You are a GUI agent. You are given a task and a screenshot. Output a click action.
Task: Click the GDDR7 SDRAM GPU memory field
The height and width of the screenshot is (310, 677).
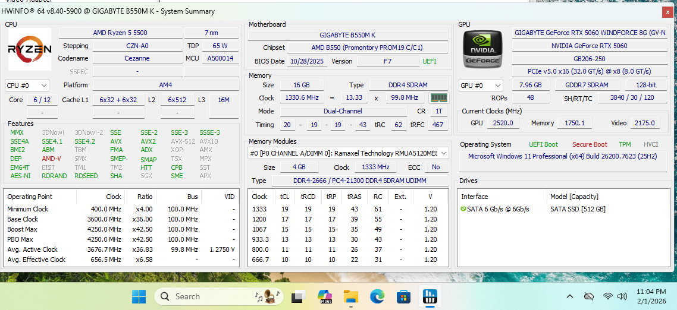[x=587, y=86]
